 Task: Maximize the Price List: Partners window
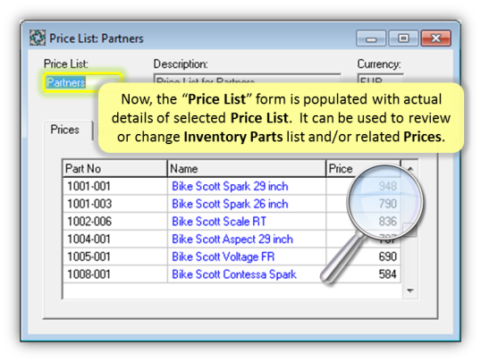coord(403,38)
